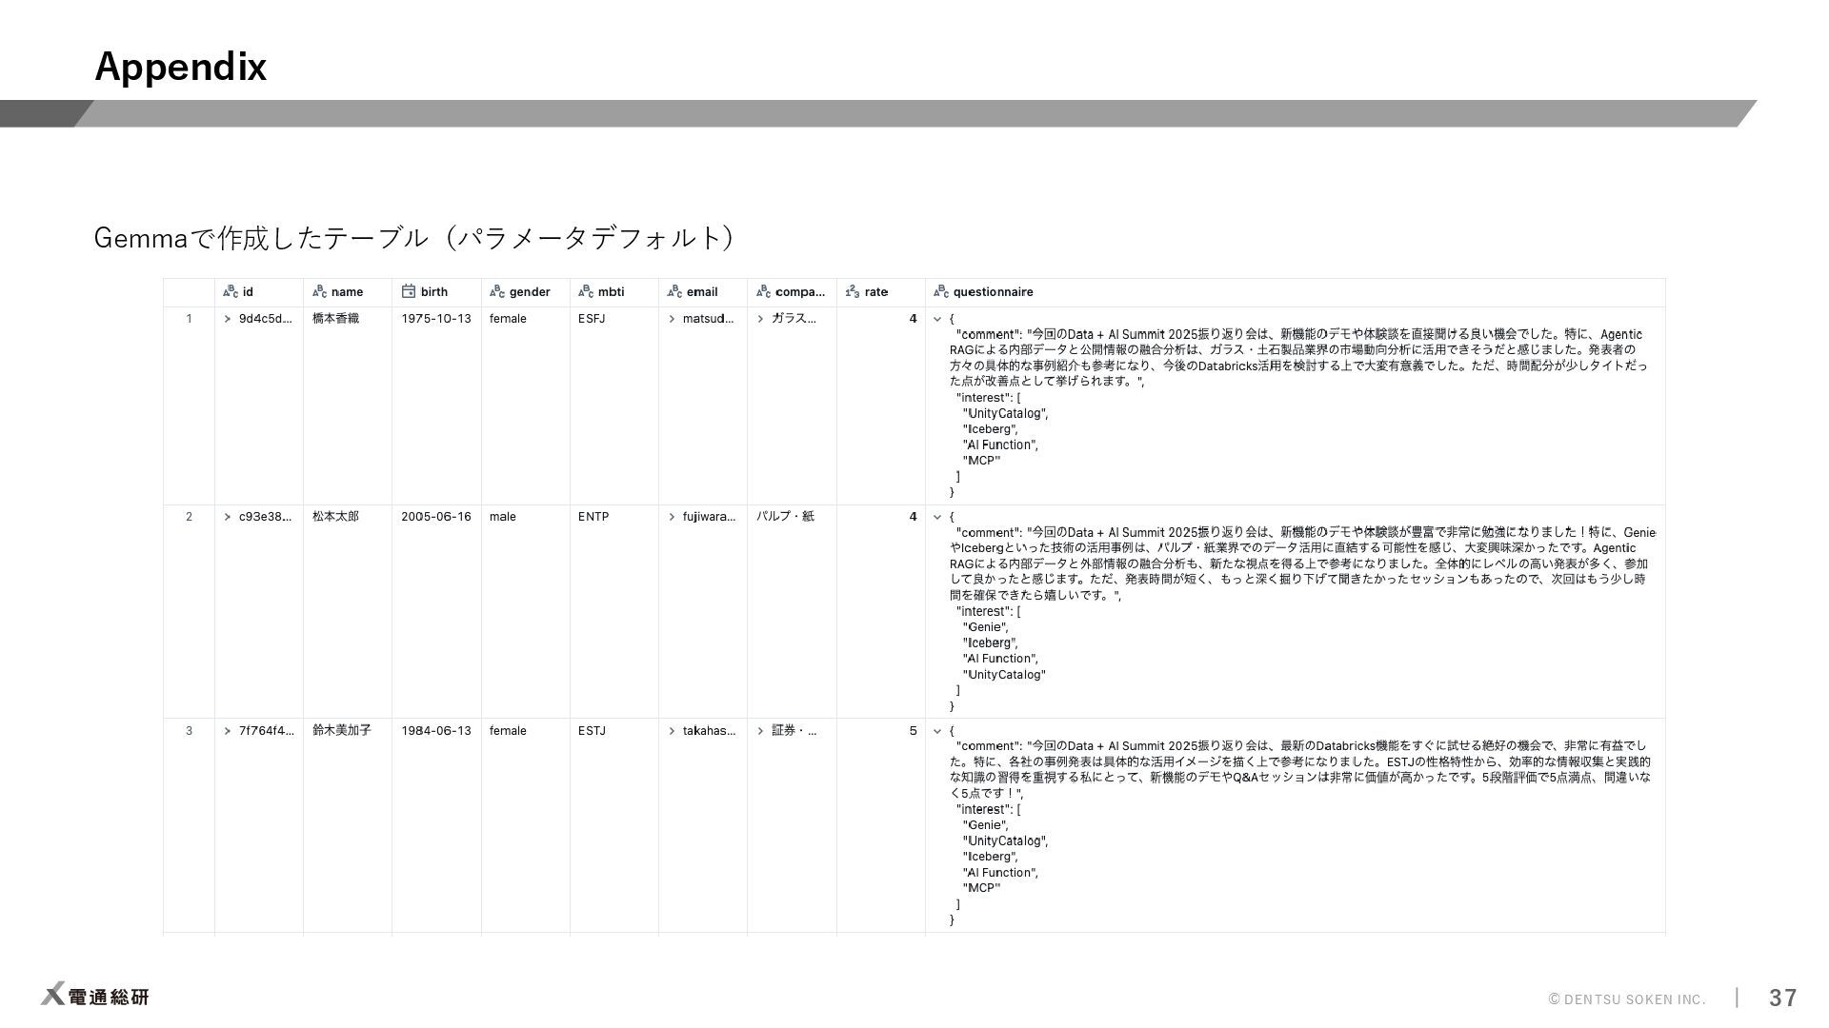1829x1028 pixels.
Task: Select the questionnaire column header
Action: (x=1296, y=292)
